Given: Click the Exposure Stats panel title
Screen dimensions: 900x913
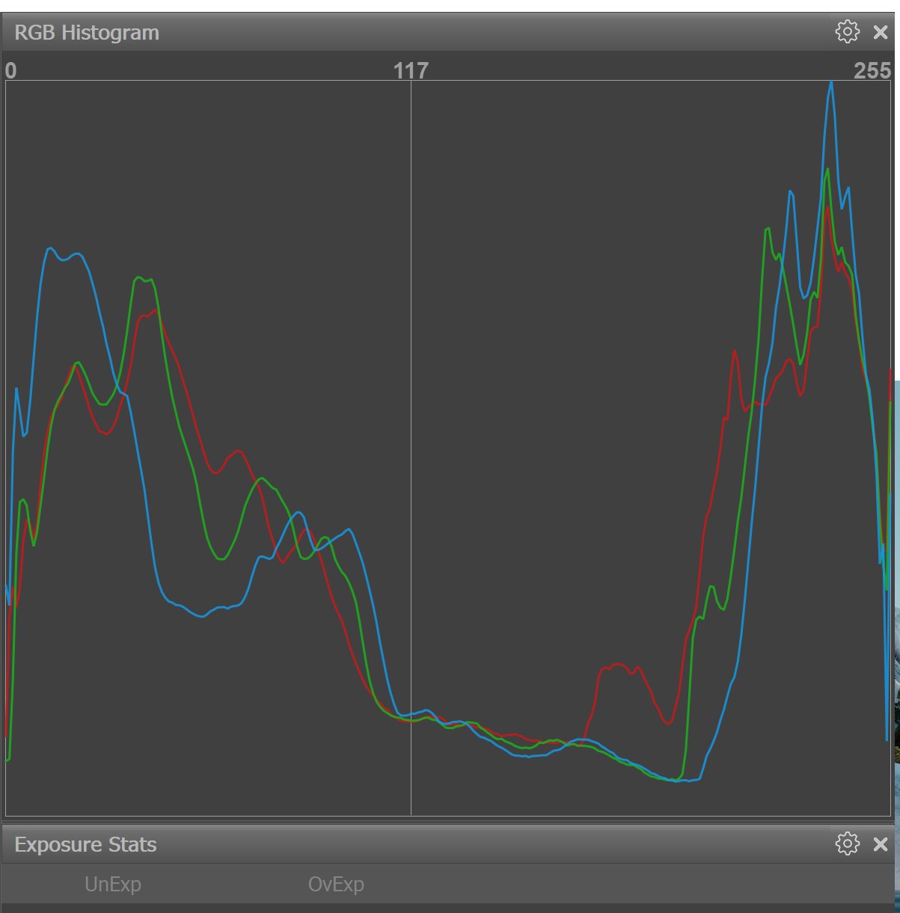Looking at the screenshot, I should (85, 844).
